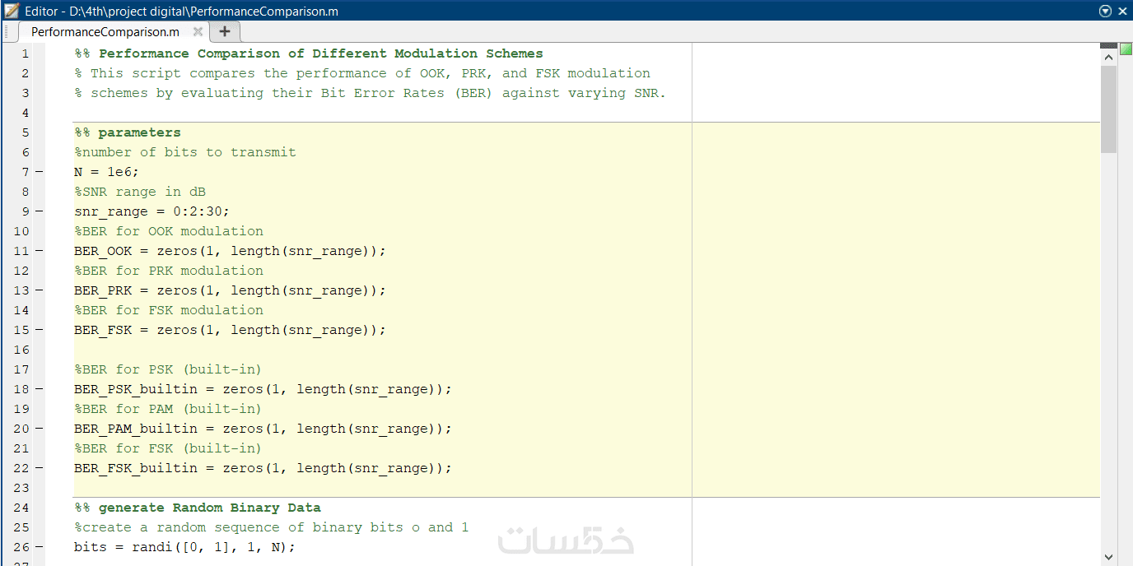The image size is (1133, 566).
Task: Click line number 5 in the gutter
Action: pos(26,132)
